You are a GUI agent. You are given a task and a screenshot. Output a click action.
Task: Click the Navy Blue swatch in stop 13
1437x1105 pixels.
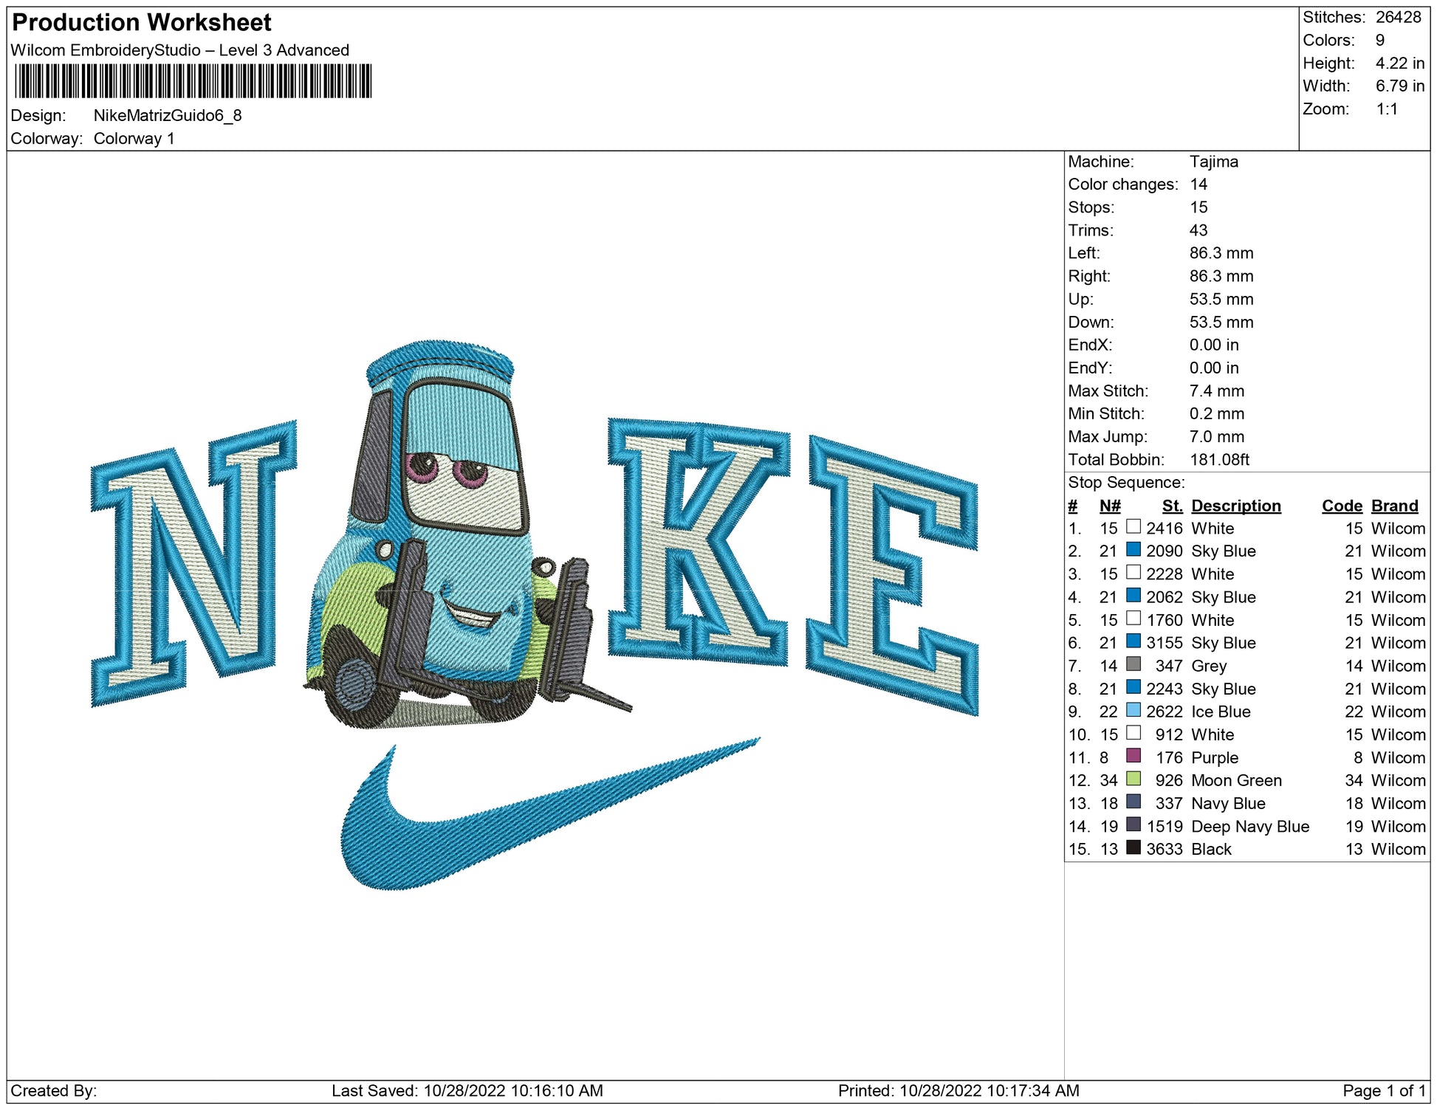pos(1133,802)
